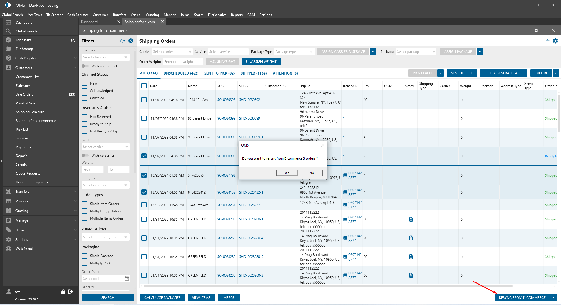
Task: Open the Select channels dropdown
Action: pyautogui.click(x=105, y=57)
